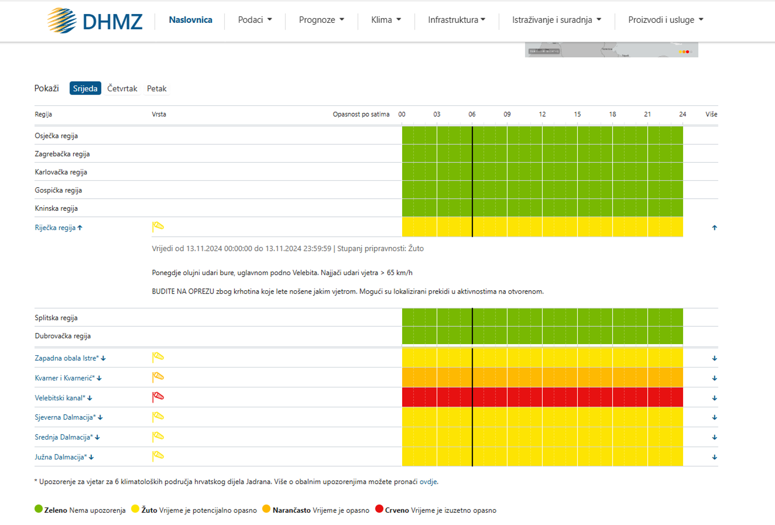Open the Kvarner i Kvarnerić region link

65,378
